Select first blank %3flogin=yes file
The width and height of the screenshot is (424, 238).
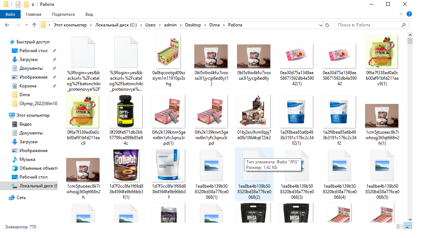pyautogui.click(x=83, y=64)
